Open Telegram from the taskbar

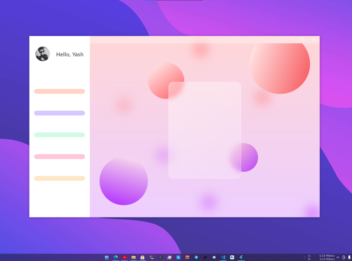coord(196,257)
